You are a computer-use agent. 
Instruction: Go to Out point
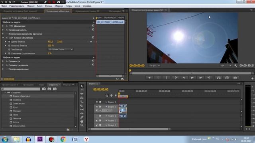(x=209, y=78)
